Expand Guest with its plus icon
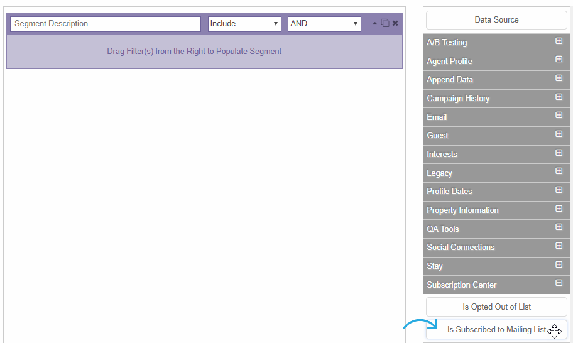This screenshot has height=343, width=573. tap(559, 134)
